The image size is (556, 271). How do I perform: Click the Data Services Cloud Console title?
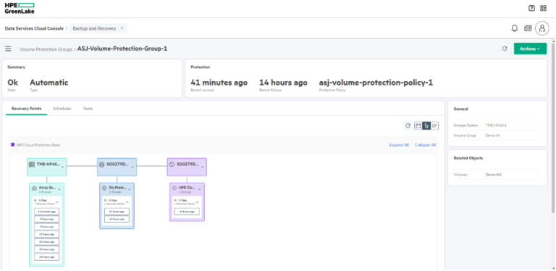click(34, 28)
